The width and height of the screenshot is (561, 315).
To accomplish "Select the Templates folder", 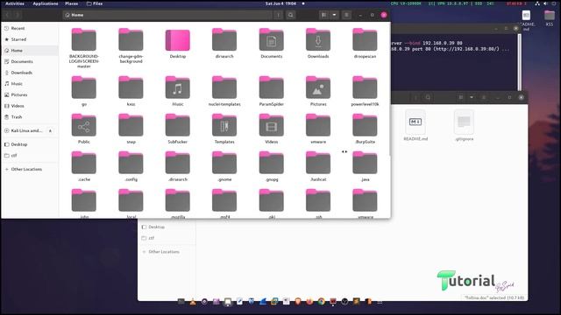I will pos(224,129).
